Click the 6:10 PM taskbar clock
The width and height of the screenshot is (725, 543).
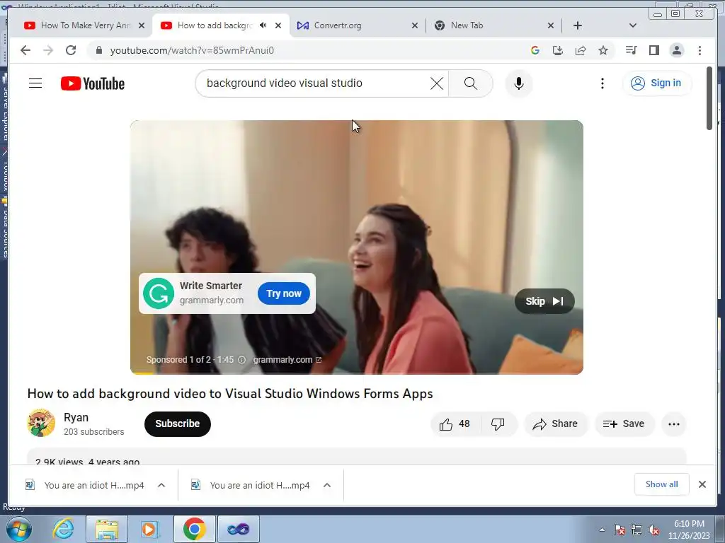689,530
